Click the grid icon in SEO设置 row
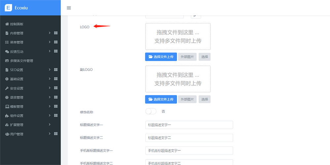Viewport: 330px width, 165px height. click(56, 69)
